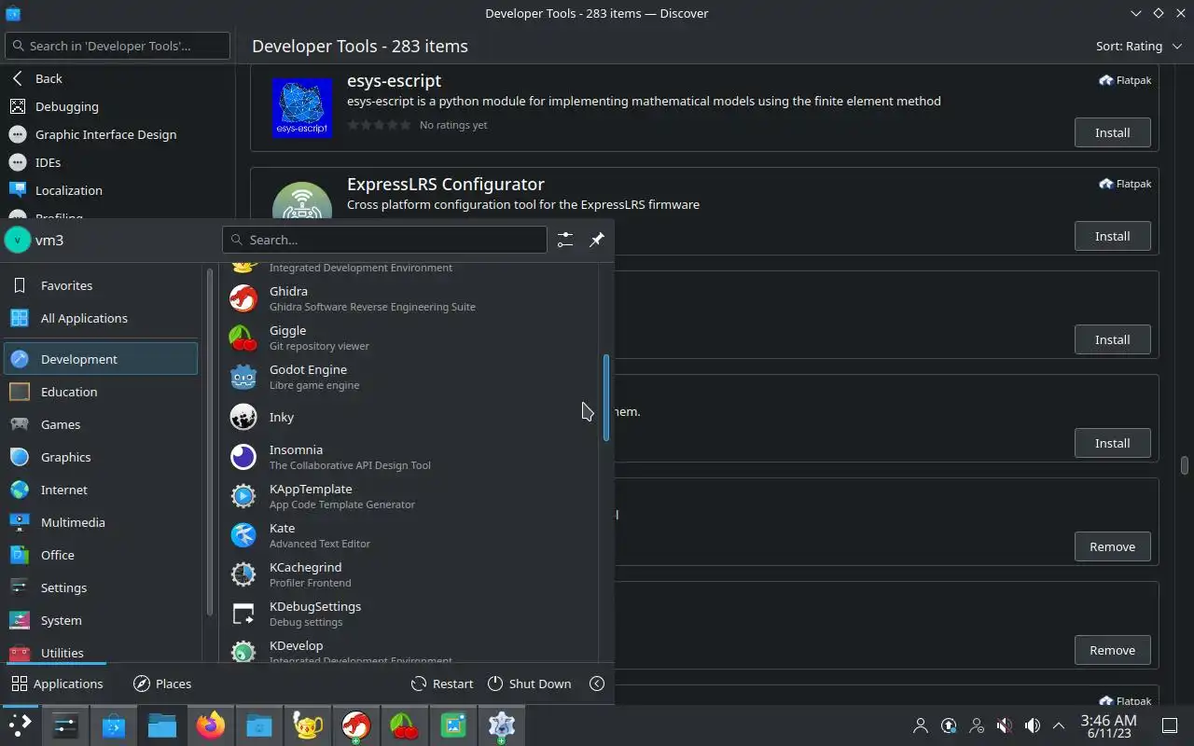Screen dimensions: 1194x746
Task: Open Firefox from the taskbar
Action: coord(211,725)
